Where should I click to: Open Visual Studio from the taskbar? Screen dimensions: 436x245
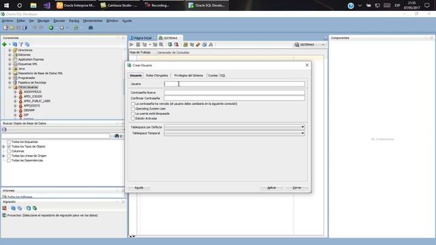pyautogui.click(x=47, y=5)
